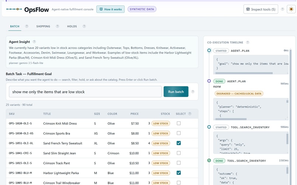
Task: Uncheck Sand French Terry Sweatsuit checkbox
Action: pyautogui.click(x=179, y=143)
